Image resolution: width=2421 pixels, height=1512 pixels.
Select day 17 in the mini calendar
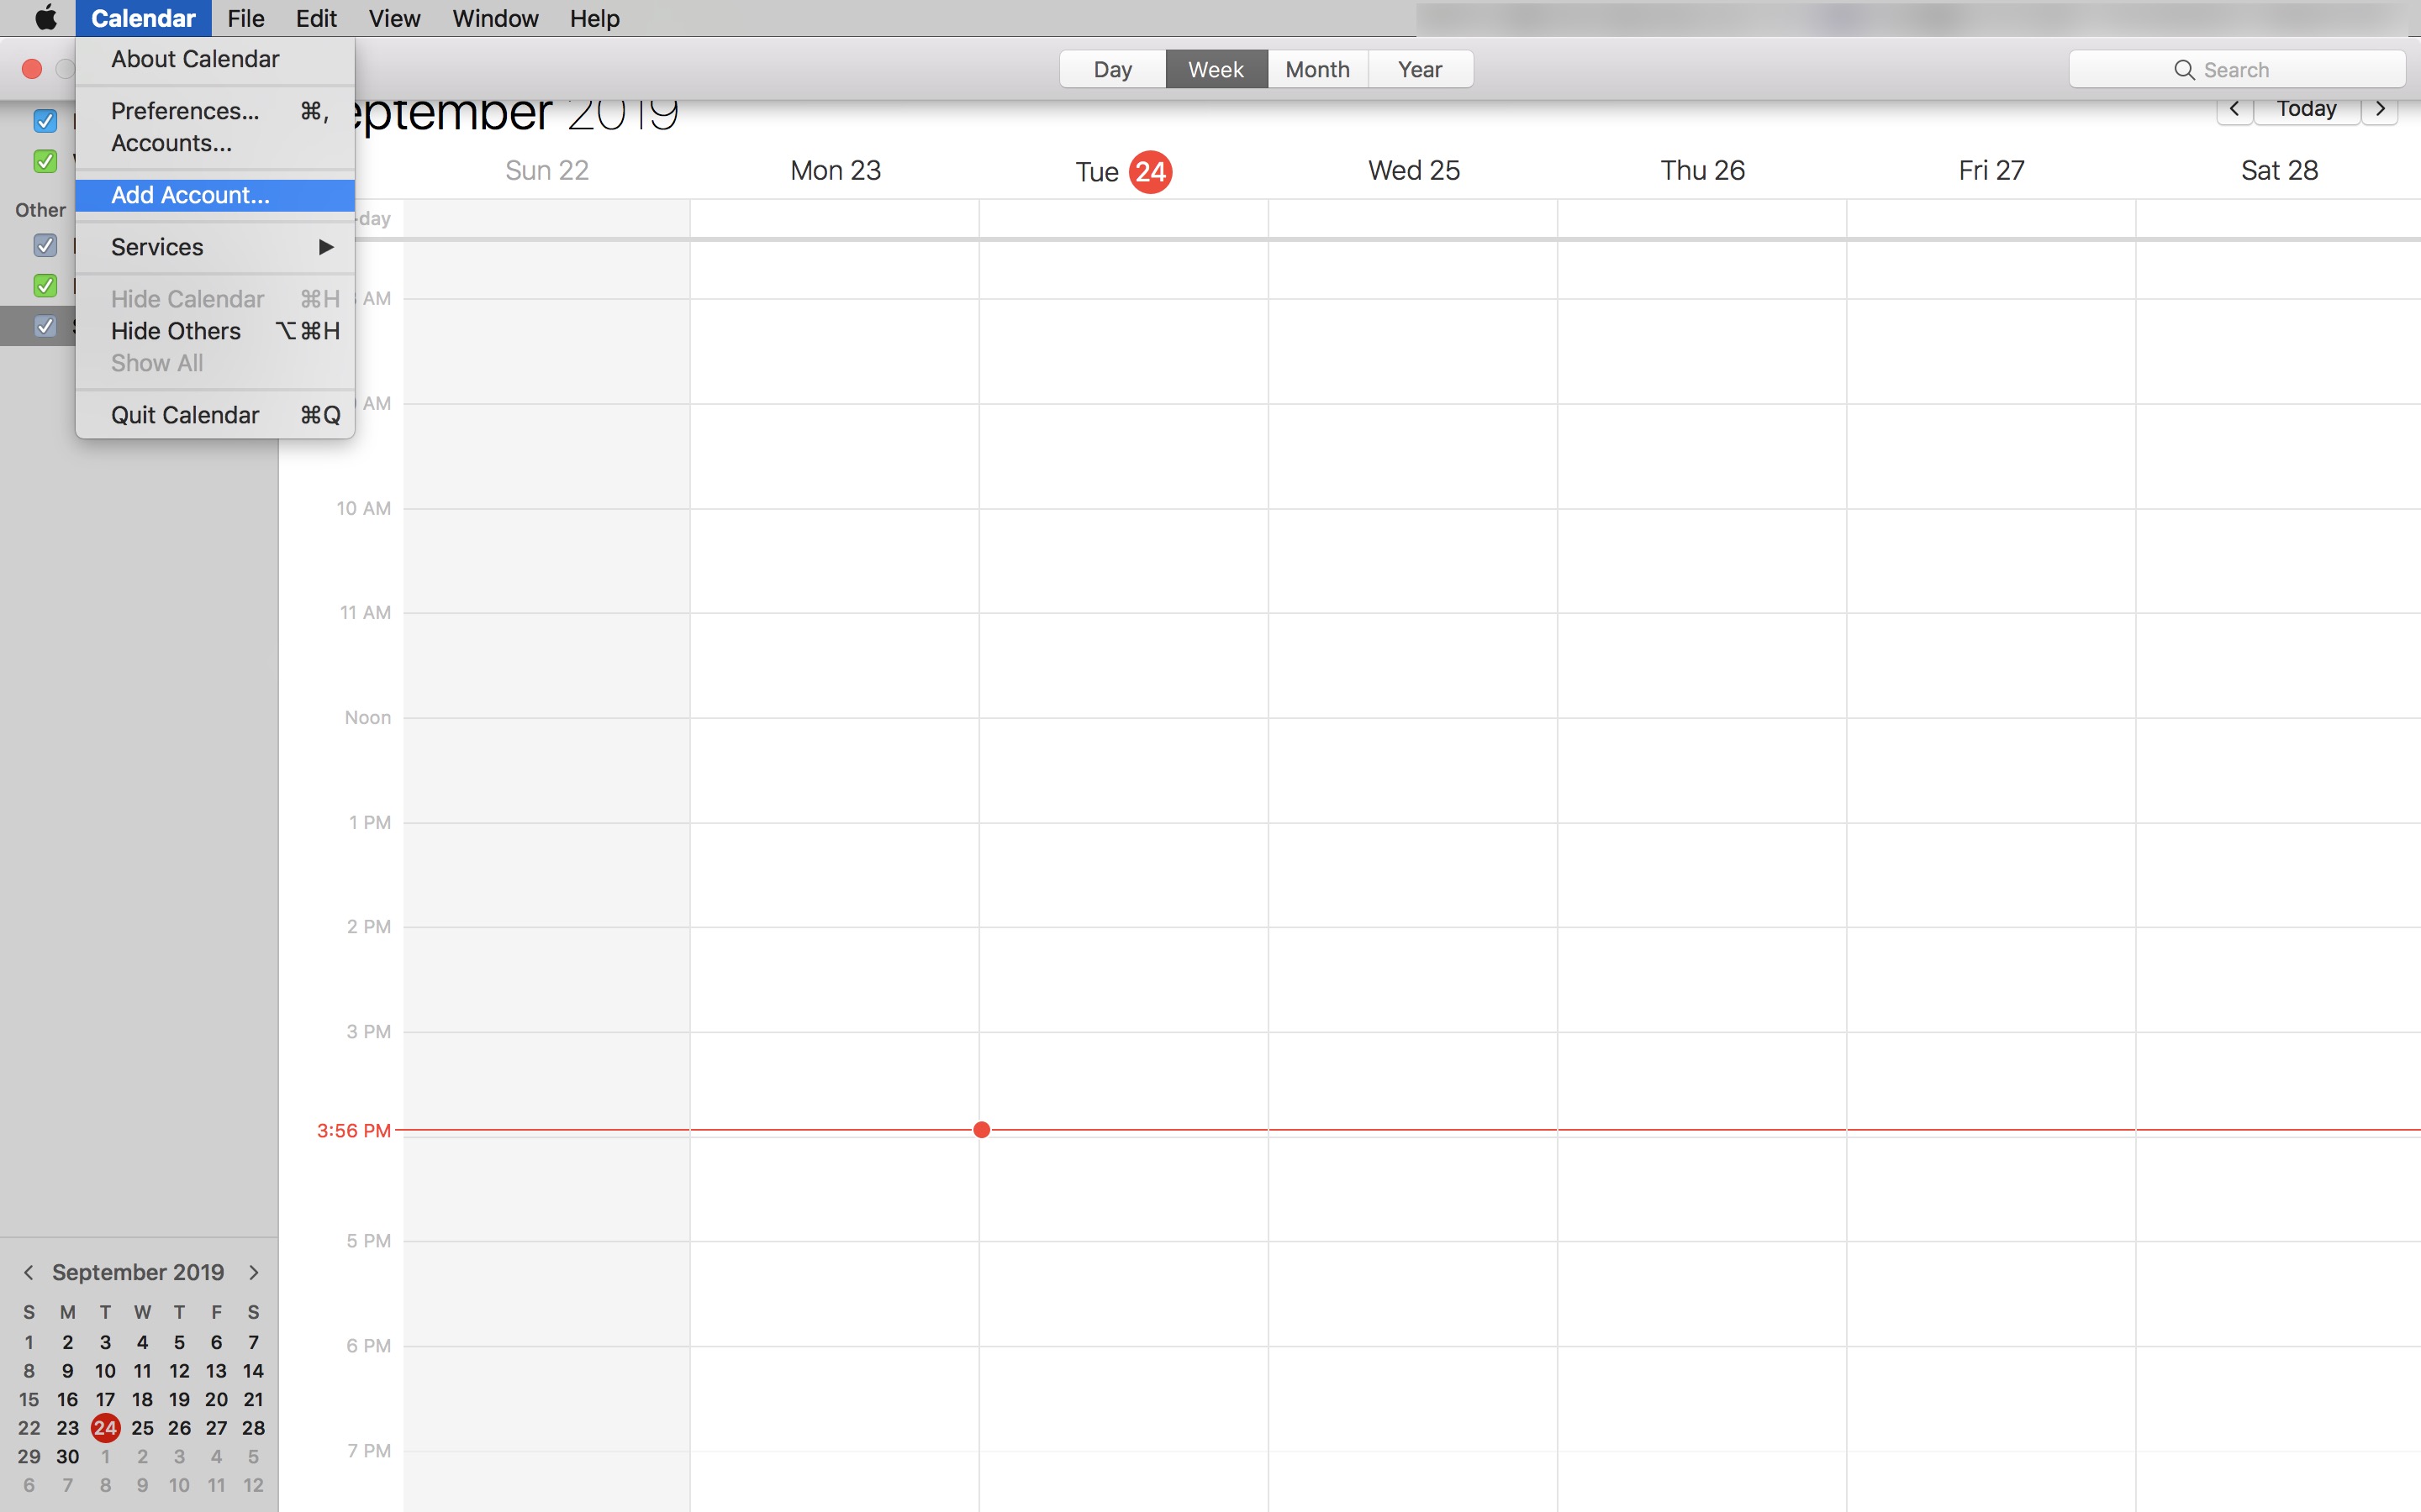105,1399
